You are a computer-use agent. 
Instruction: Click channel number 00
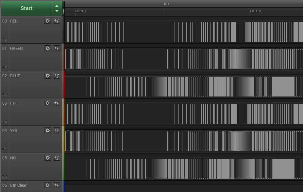[x=5, y=21]
